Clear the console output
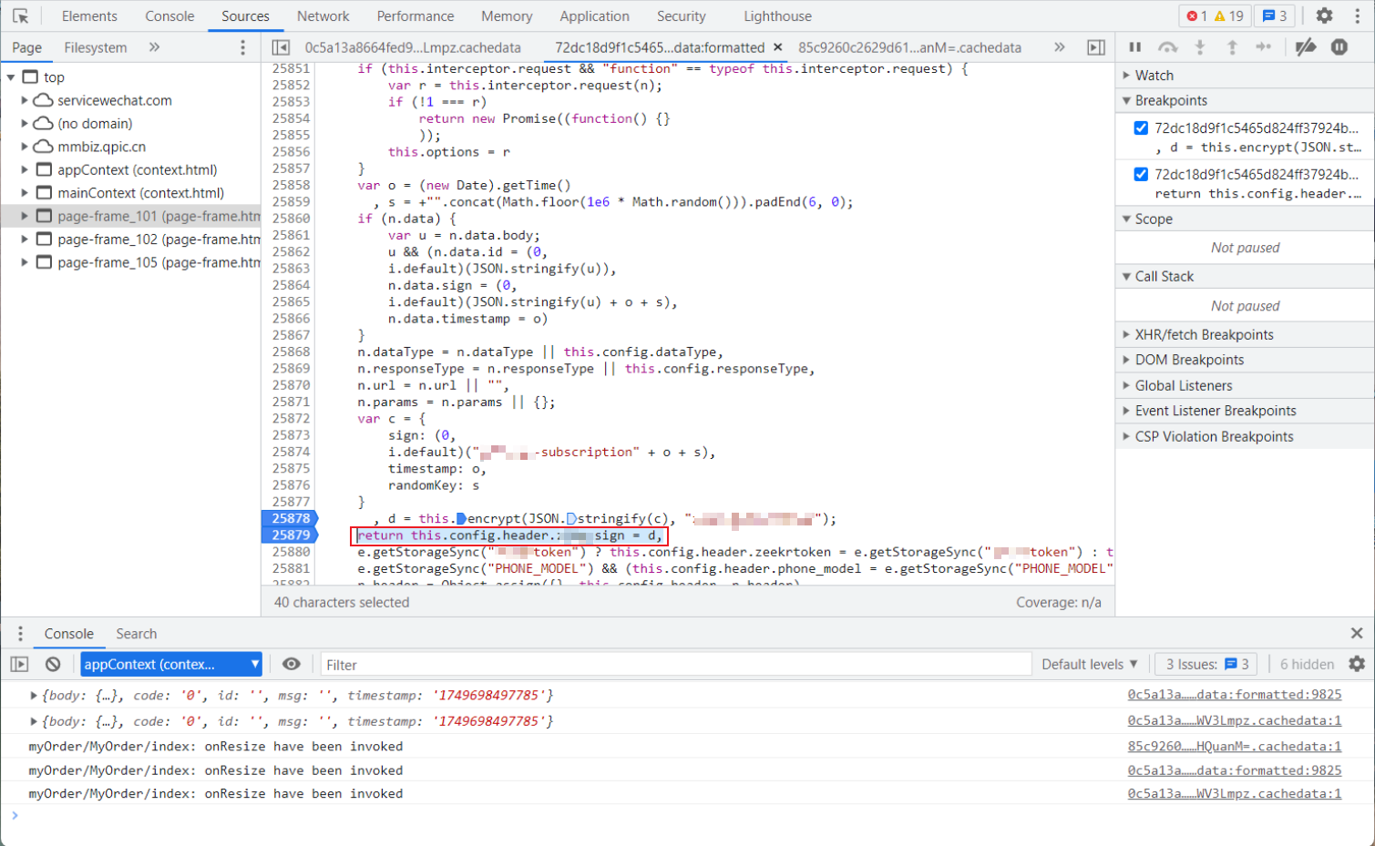The width and height of the screenshot is (1375, 846). pyautogui.click(x=53, y=665)
